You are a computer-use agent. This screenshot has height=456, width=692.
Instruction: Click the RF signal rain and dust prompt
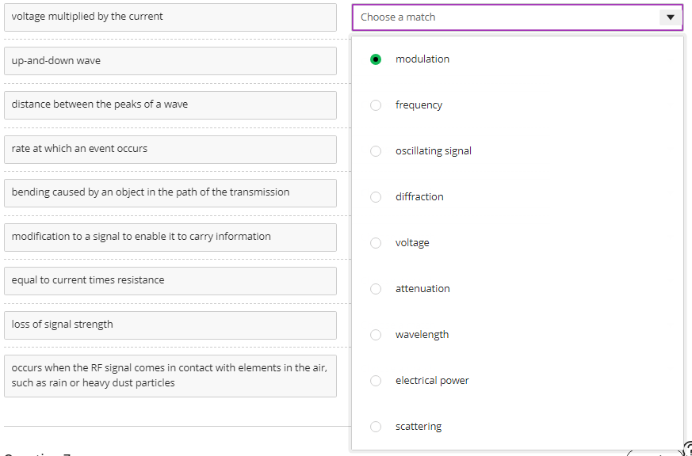tap(170, 375)
